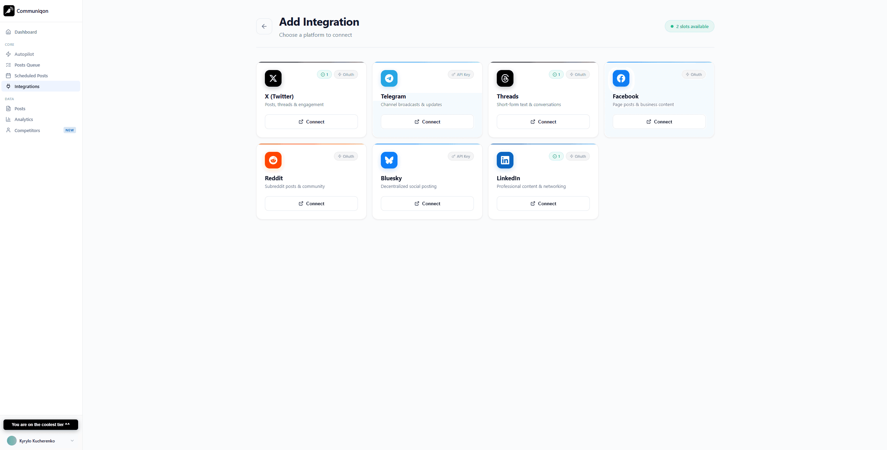Click the Facebook icon
The width and height of the screenshot is (887, 450).
pos(621,78)
